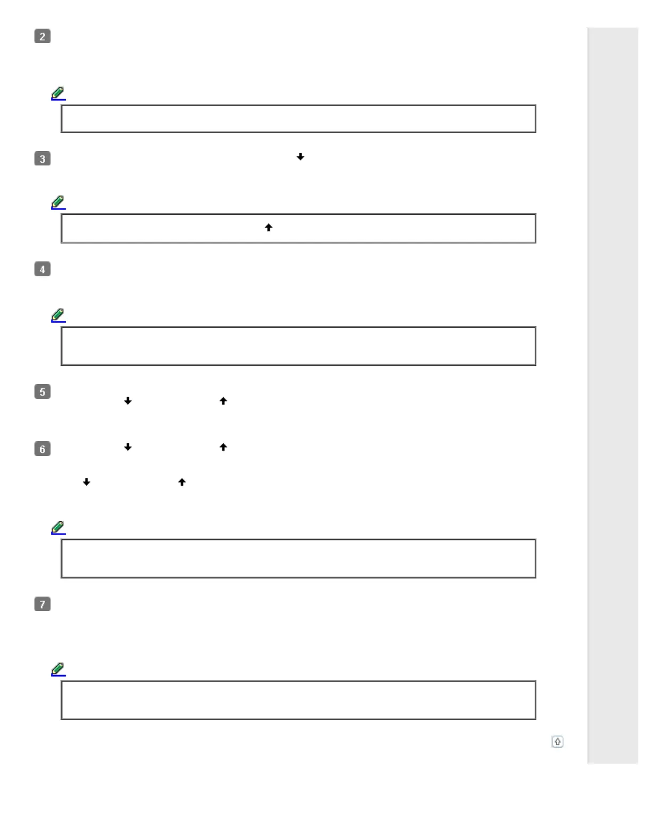Click the gray sidebar panel on the right
The height and width of the screenshot is (840, 649).
coord(613,396)
